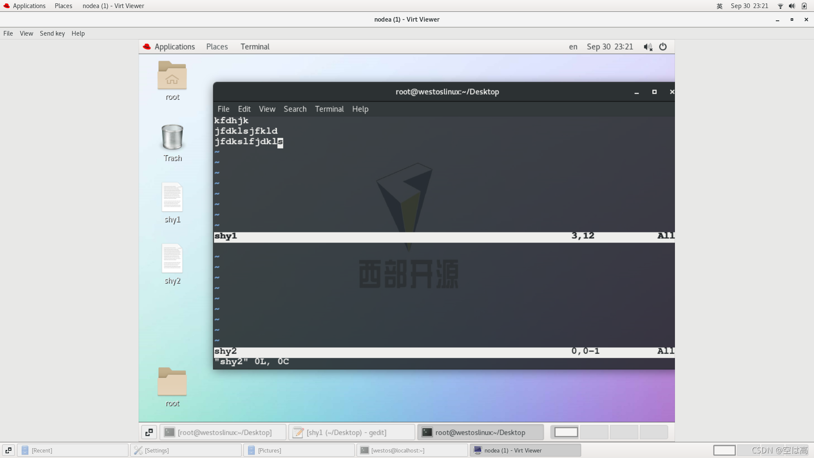Open guest Places menu
The width and height of the screenshot is (814, 458).
[217, 47]
